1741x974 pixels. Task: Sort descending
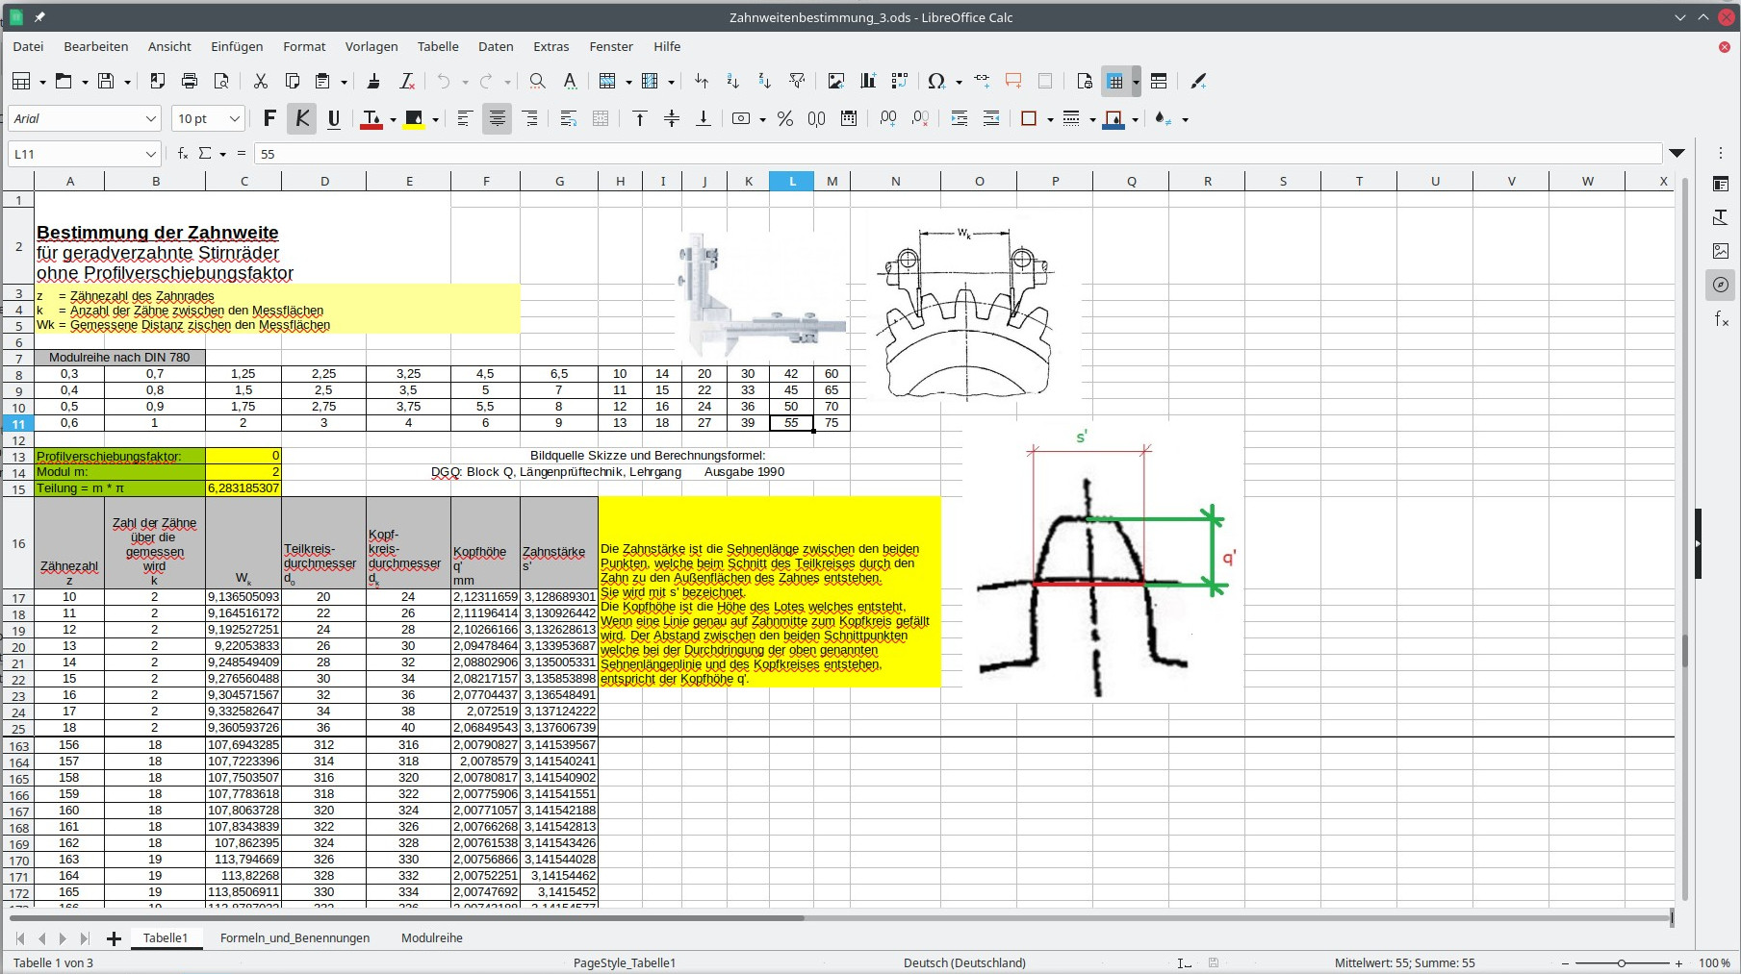click(x=764, y=82)
